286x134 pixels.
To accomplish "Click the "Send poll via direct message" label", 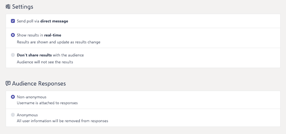I will point(43,21).
